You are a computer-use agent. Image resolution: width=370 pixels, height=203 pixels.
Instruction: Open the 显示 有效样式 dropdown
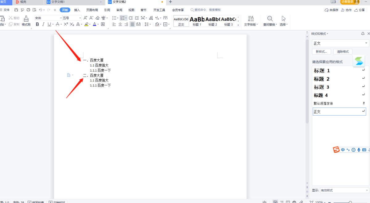[x=344, y=190]
